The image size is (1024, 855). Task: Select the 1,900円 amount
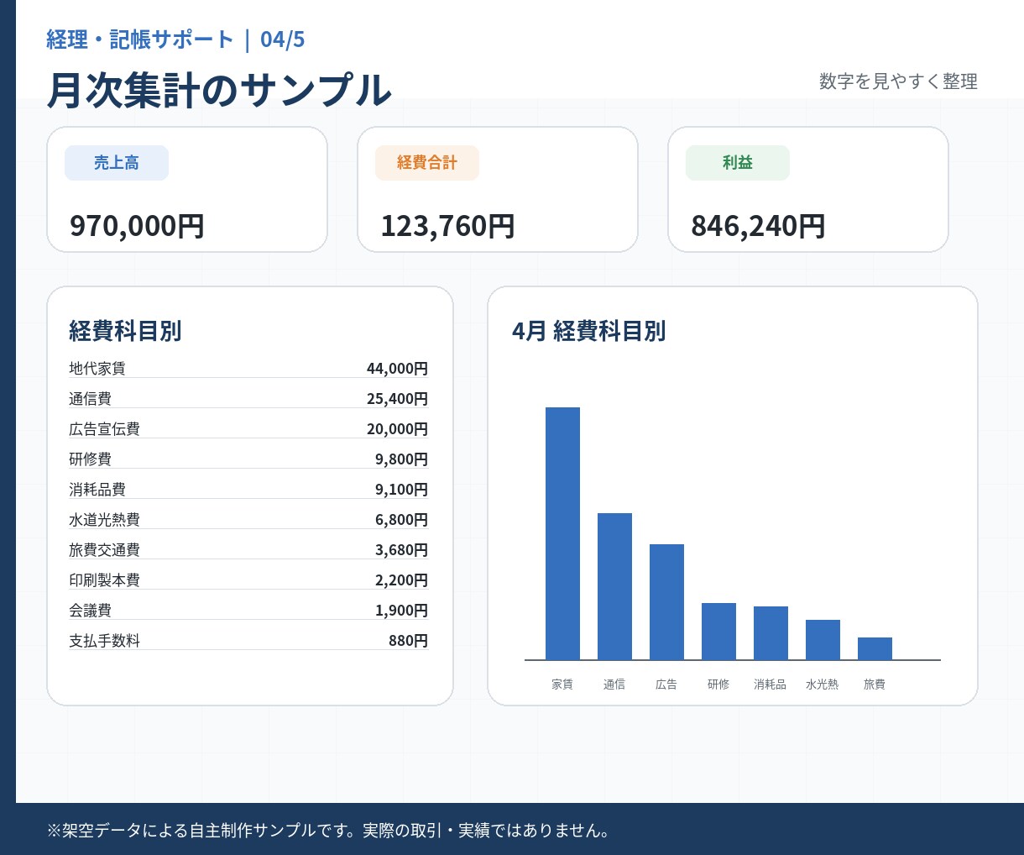pos(401,610)
